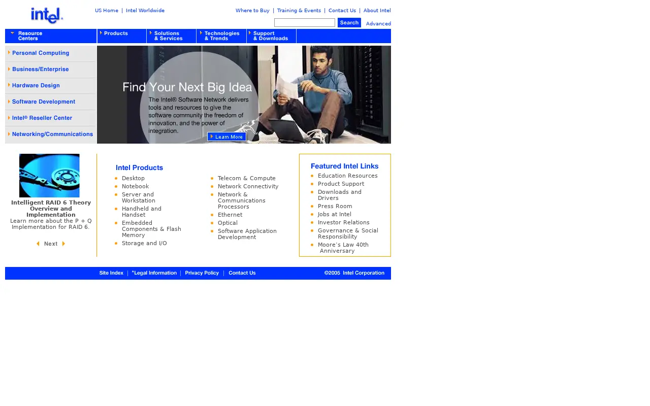The width and height of the screenshot is (650, 406).
Task: Expand Networking/Communications resource center
Action: pos(50,134)
